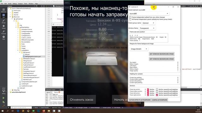Click the Type to locate search field

(21, 107)
